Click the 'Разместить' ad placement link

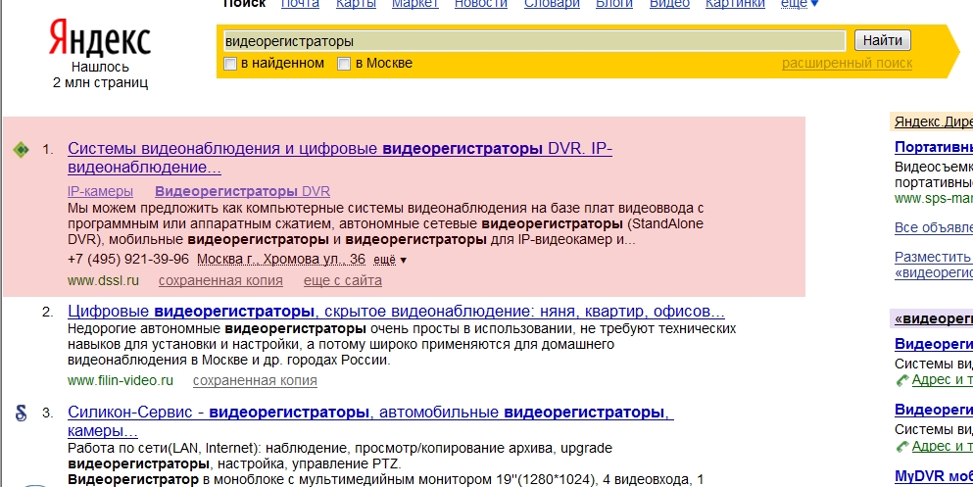(x=934, y=256)
